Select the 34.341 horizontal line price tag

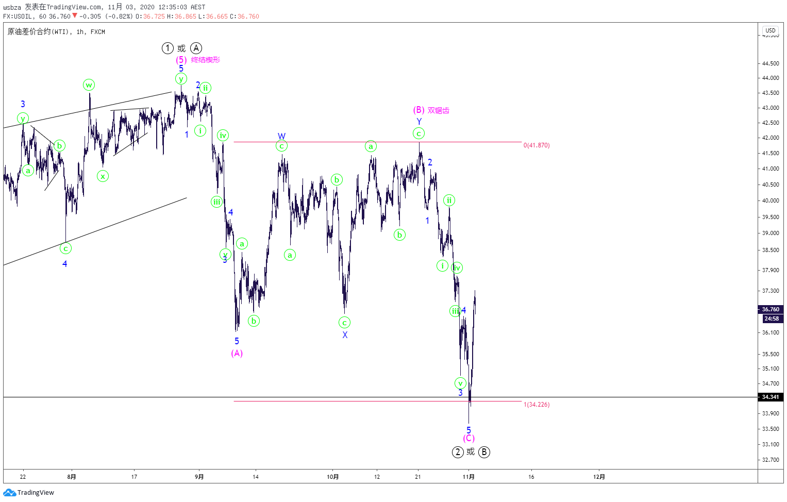771,397
